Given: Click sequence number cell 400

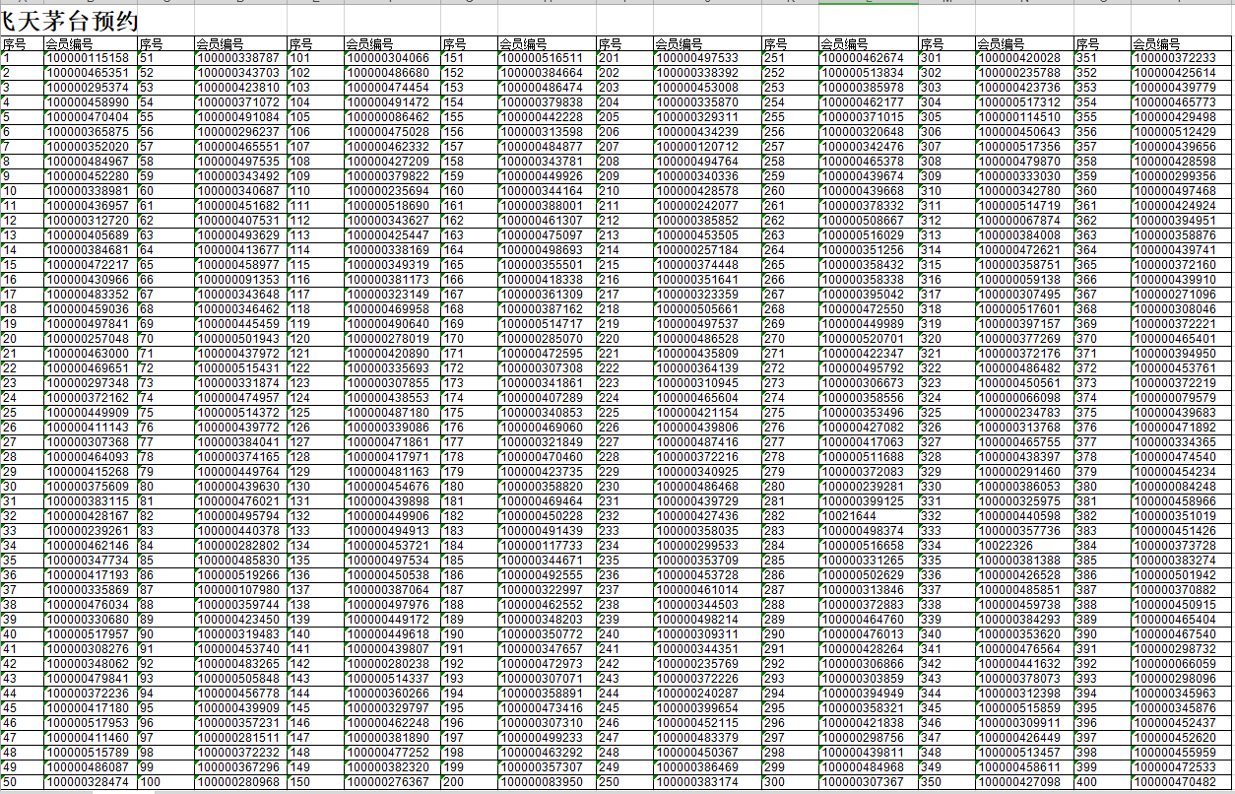Looking at the screenshot, I should [x=1088, y=782].
